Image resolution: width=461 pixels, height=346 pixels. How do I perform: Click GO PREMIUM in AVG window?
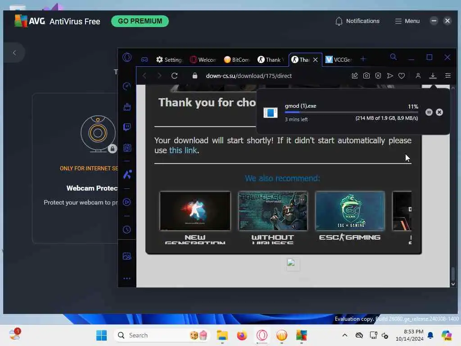point(140,21)
